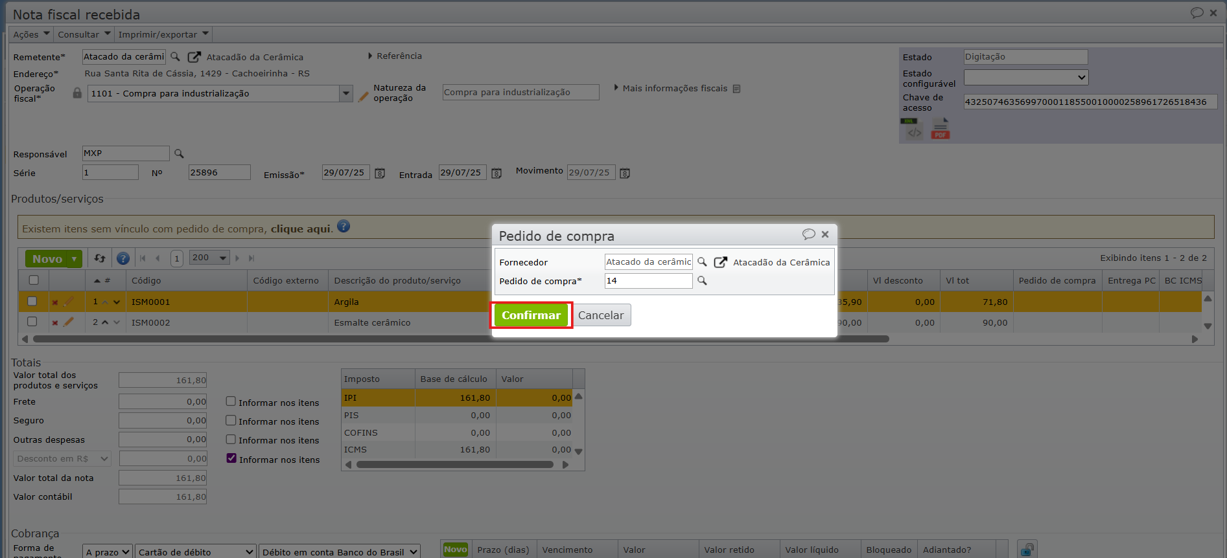Screen dimensions: 1227x558
Task: Select the COFINS tax row
Action: click(457, 432)
